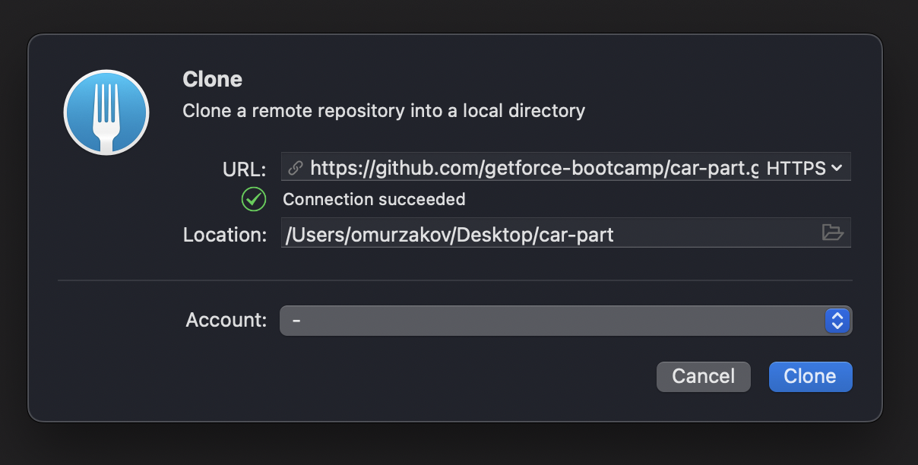Click the 'Clone a remote repository' description
The width and height of the screenshot is (918, 465).
coord(384,111)
